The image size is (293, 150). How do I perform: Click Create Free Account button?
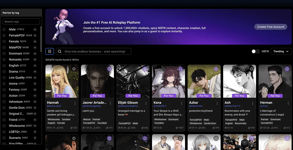point(270,27)
